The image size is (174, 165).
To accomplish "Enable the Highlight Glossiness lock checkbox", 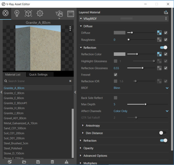I will tap(116, 61).
